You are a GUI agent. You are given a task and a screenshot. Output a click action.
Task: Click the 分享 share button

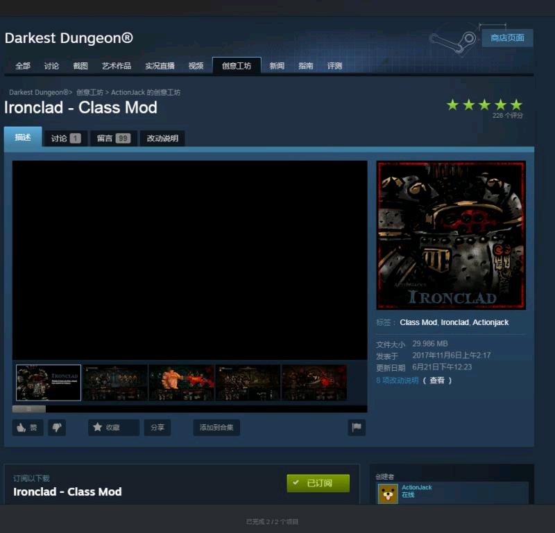point(157,428)
